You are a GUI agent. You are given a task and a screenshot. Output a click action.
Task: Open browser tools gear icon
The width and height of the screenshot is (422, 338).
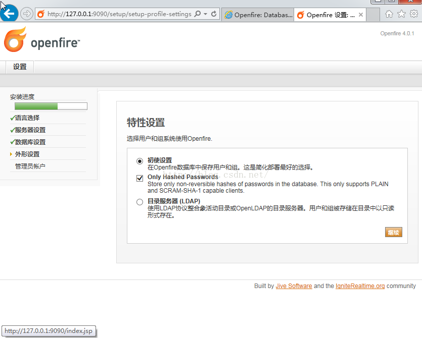point(413,14)
